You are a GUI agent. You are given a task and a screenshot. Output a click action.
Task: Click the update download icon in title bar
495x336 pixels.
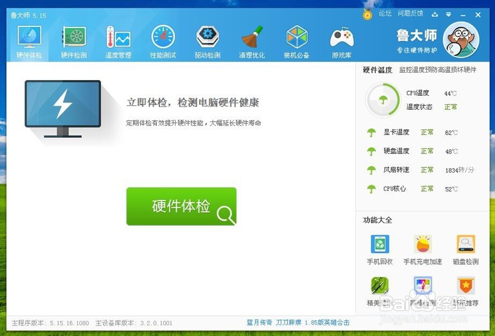(435, 15)
